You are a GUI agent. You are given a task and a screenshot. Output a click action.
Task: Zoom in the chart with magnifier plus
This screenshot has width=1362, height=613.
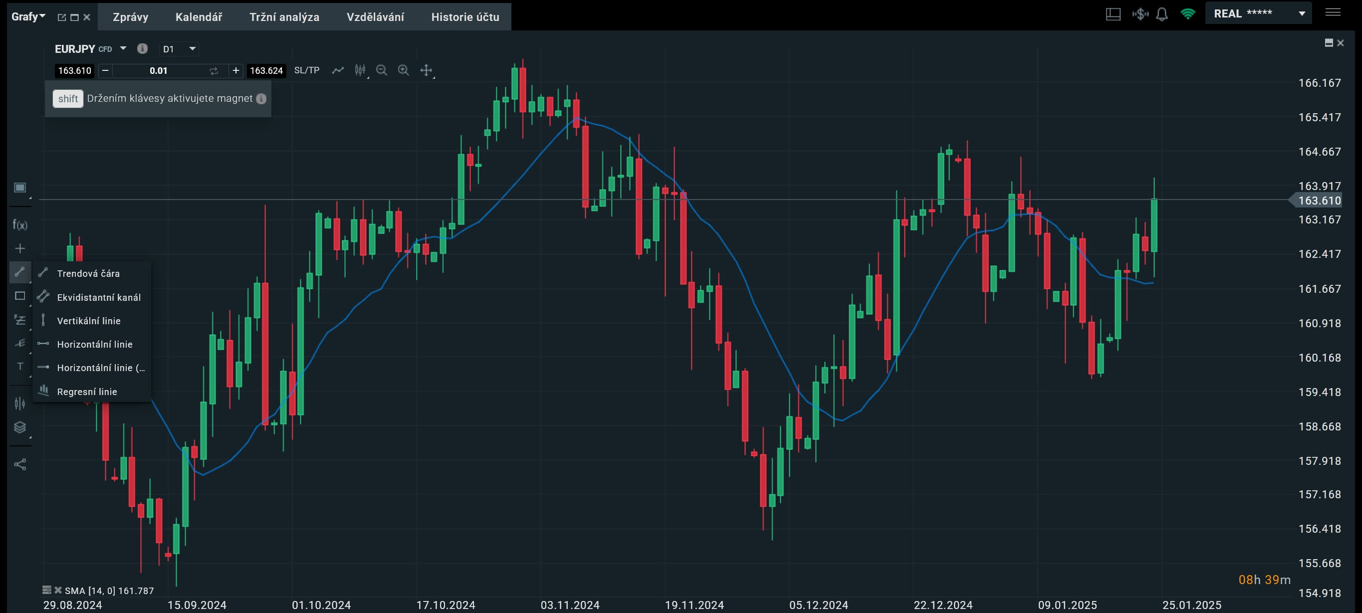point(404,70)
